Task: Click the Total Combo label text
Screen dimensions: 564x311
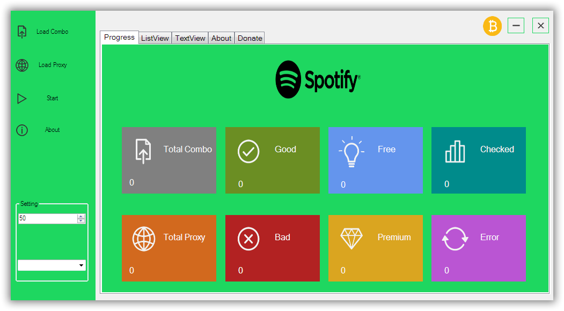Action: point(188,149)
